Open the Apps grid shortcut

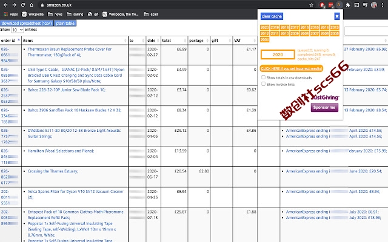click(x=11, y=15)
